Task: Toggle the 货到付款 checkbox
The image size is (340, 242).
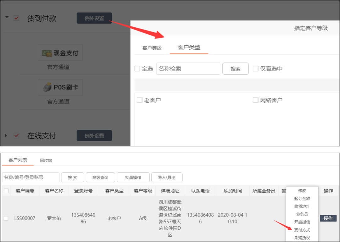Action: [x=17, y=18]
